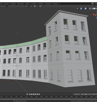Switch to the UV Editing workspace tab
Image resolution: width=97 pixels, height=102 pixels.
coord(13,4)
